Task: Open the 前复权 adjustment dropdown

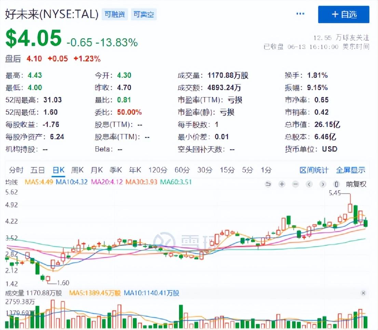Action: (x=356, y=184)
